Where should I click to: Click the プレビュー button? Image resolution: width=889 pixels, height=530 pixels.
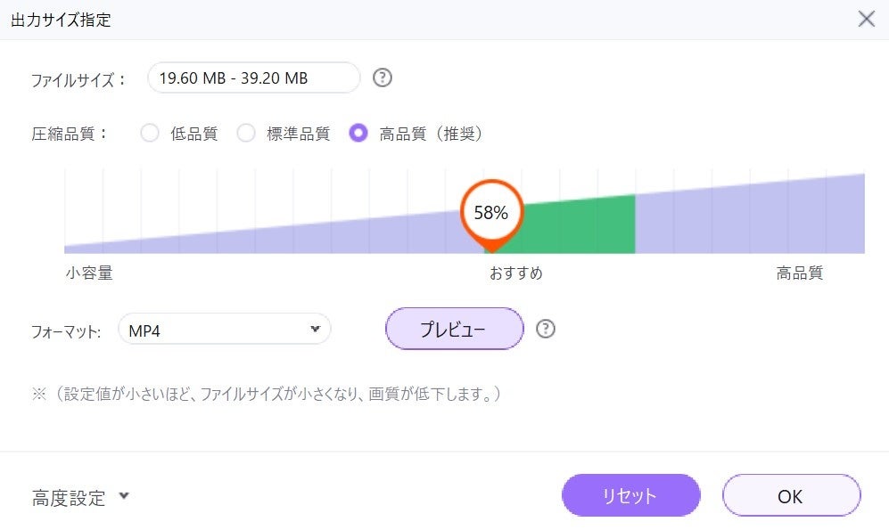454,330
